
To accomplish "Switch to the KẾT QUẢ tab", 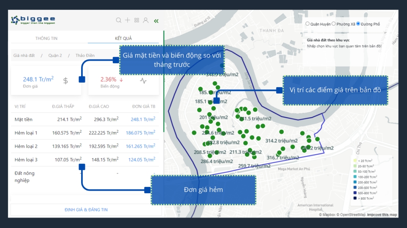I will click(x=123, y=38).
